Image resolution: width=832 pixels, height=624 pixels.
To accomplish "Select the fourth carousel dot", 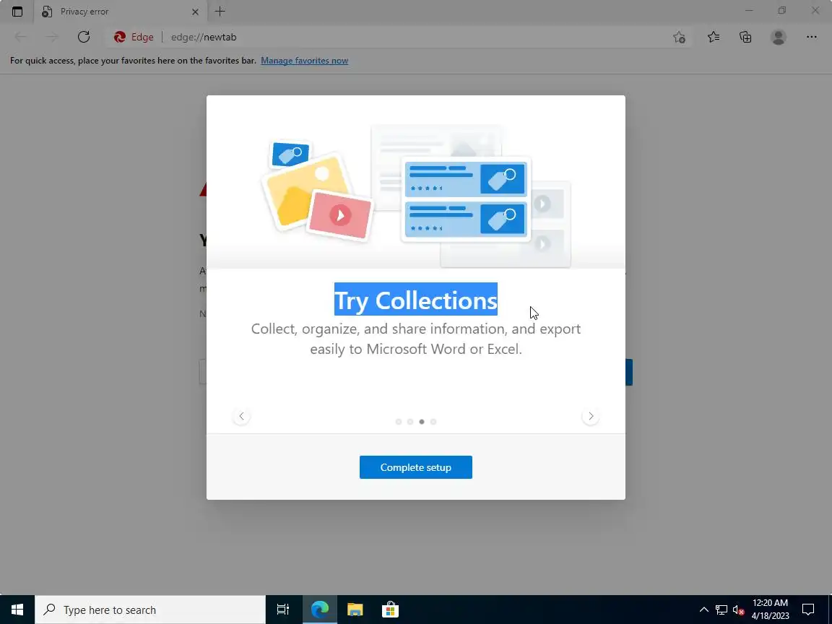I will (x=433, y=422).
